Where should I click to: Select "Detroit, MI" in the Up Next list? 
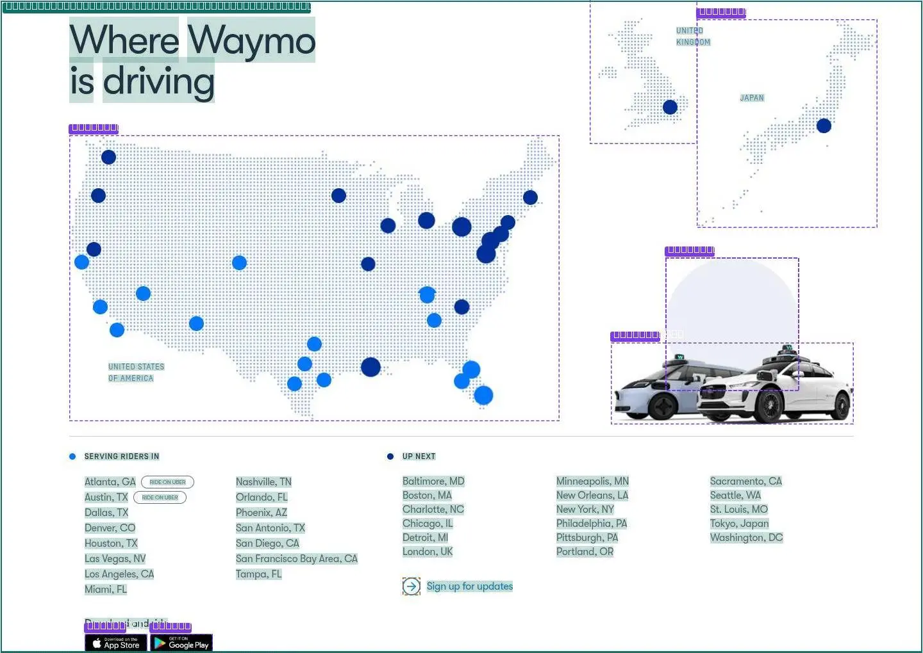[x=426, y=538]
